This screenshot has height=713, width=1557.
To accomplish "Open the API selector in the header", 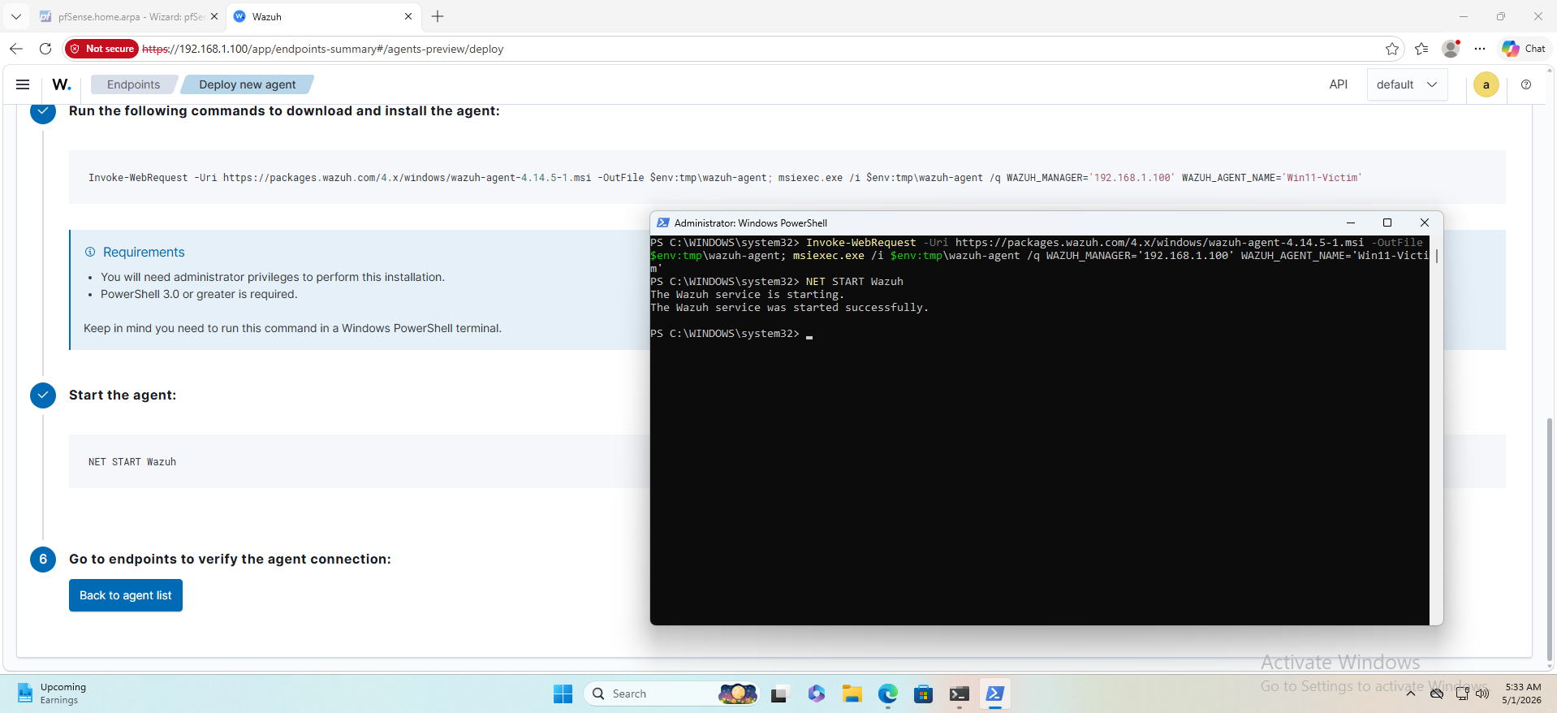I will click(x=1339, y=84).
